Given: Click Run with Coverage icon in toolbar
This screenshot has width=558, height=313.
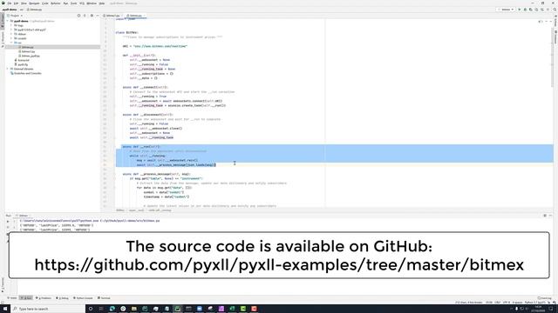Looking at the screenshot, I should click(531, 10).
